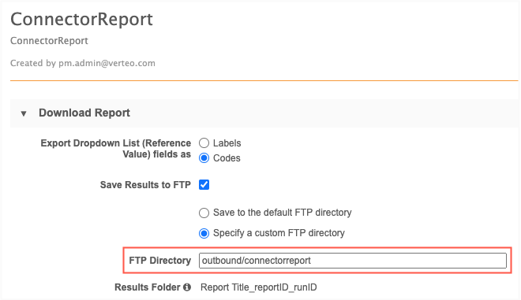Click the Report Title_reportID_runID value text

click(259, 287)
